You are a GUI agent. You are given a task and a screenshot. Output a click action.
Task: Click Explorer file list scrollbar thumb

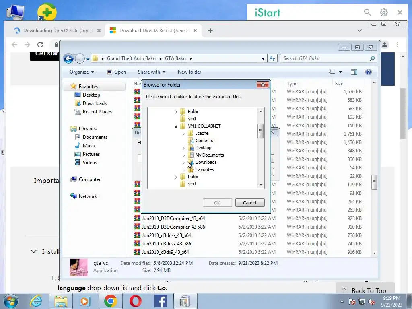click(x=375, y=182)
